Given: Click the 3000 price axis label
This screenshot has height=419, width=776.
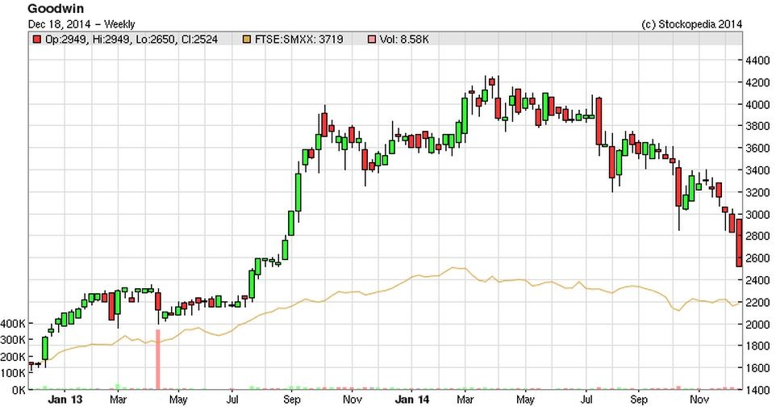Looking at the screenshot, I should coord(757,215).
